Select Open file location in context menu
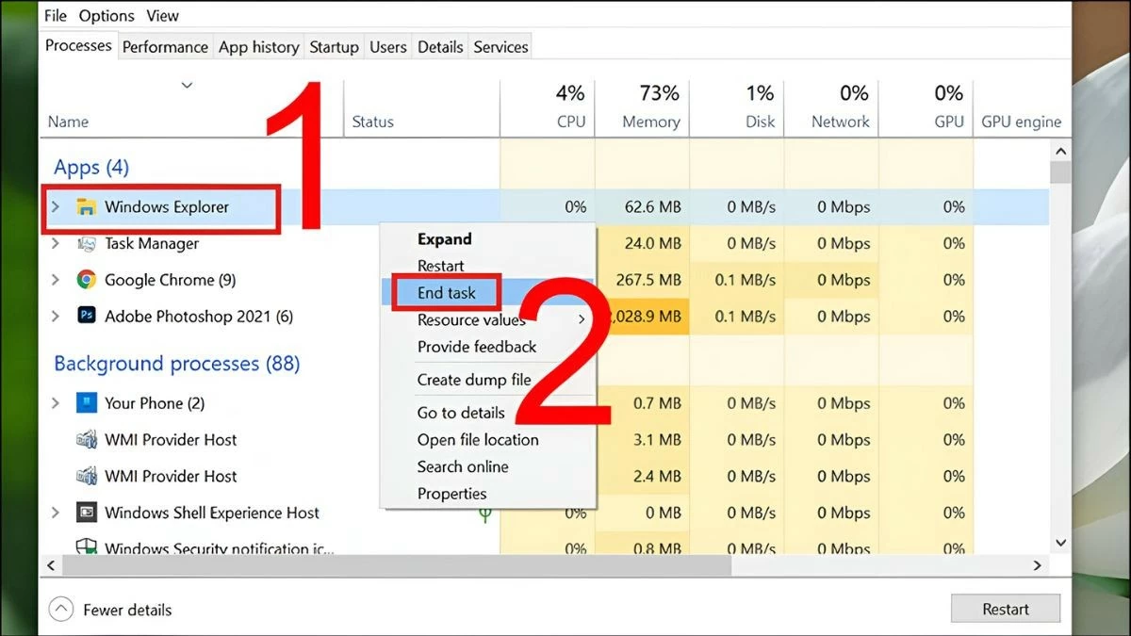This screenshot has height=636, width=1131. [478, 440]
